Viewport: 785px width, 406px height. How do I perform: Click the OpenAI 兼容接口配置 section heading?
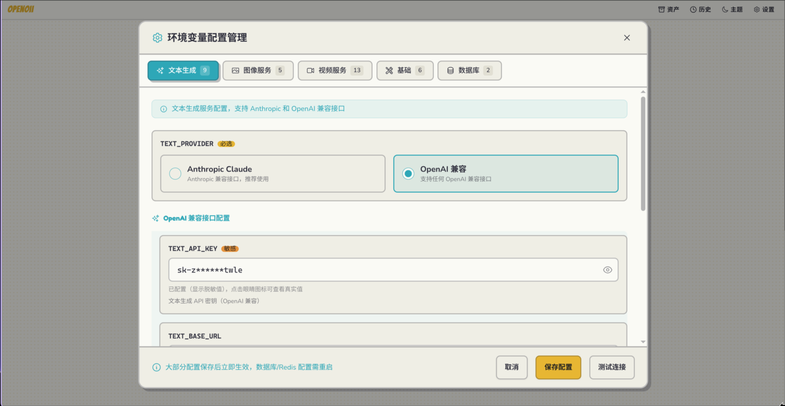[x=196, y=218]
